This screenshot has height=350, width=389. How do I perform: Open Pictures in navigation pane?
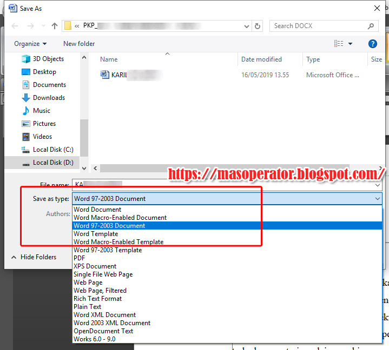pyautogui.click(x=44, y=124)
